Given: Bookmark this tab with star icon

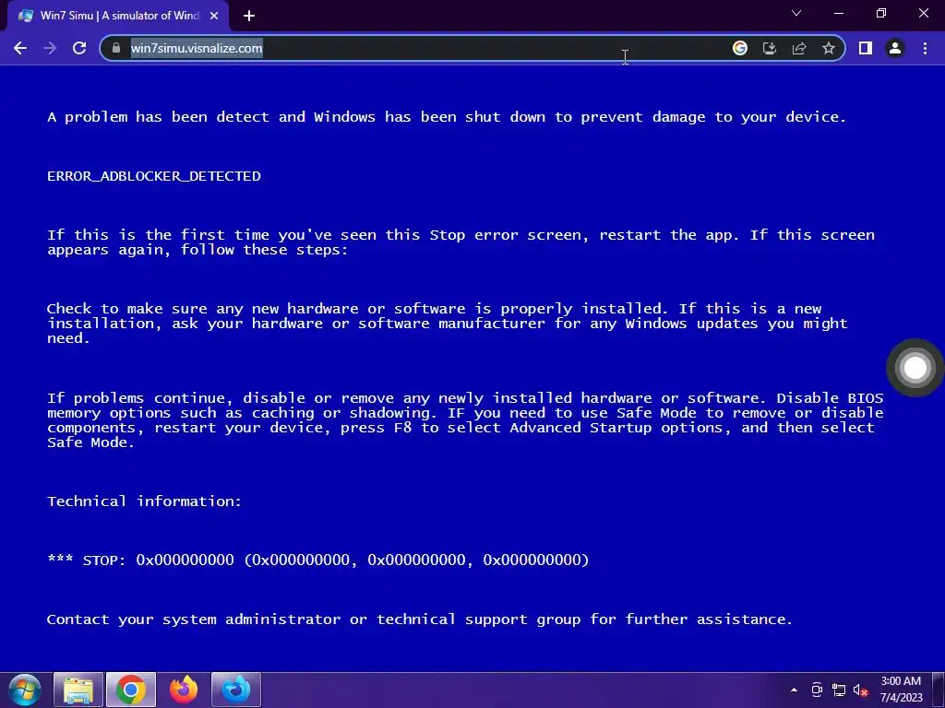Looking at the screenshot, I should click(829, 48).
